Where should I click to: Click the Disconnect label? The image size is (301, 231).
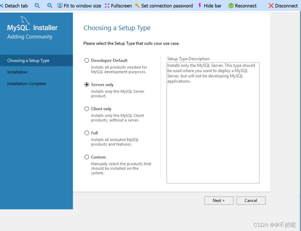[x=286, y=6]
